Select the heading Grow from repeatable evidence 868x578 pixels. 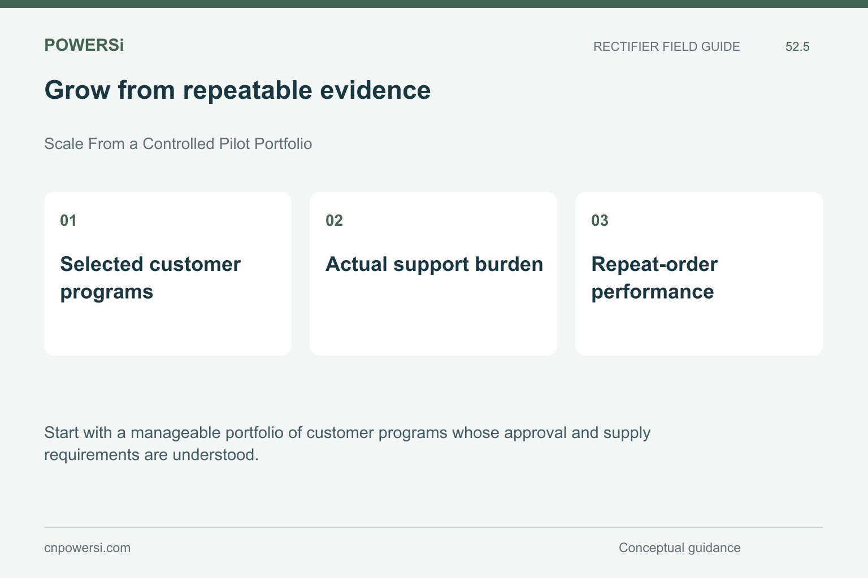[x=237, y=90]
